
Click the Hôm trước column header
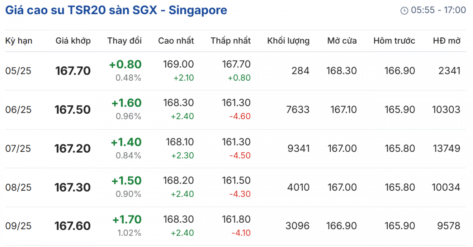394,41
